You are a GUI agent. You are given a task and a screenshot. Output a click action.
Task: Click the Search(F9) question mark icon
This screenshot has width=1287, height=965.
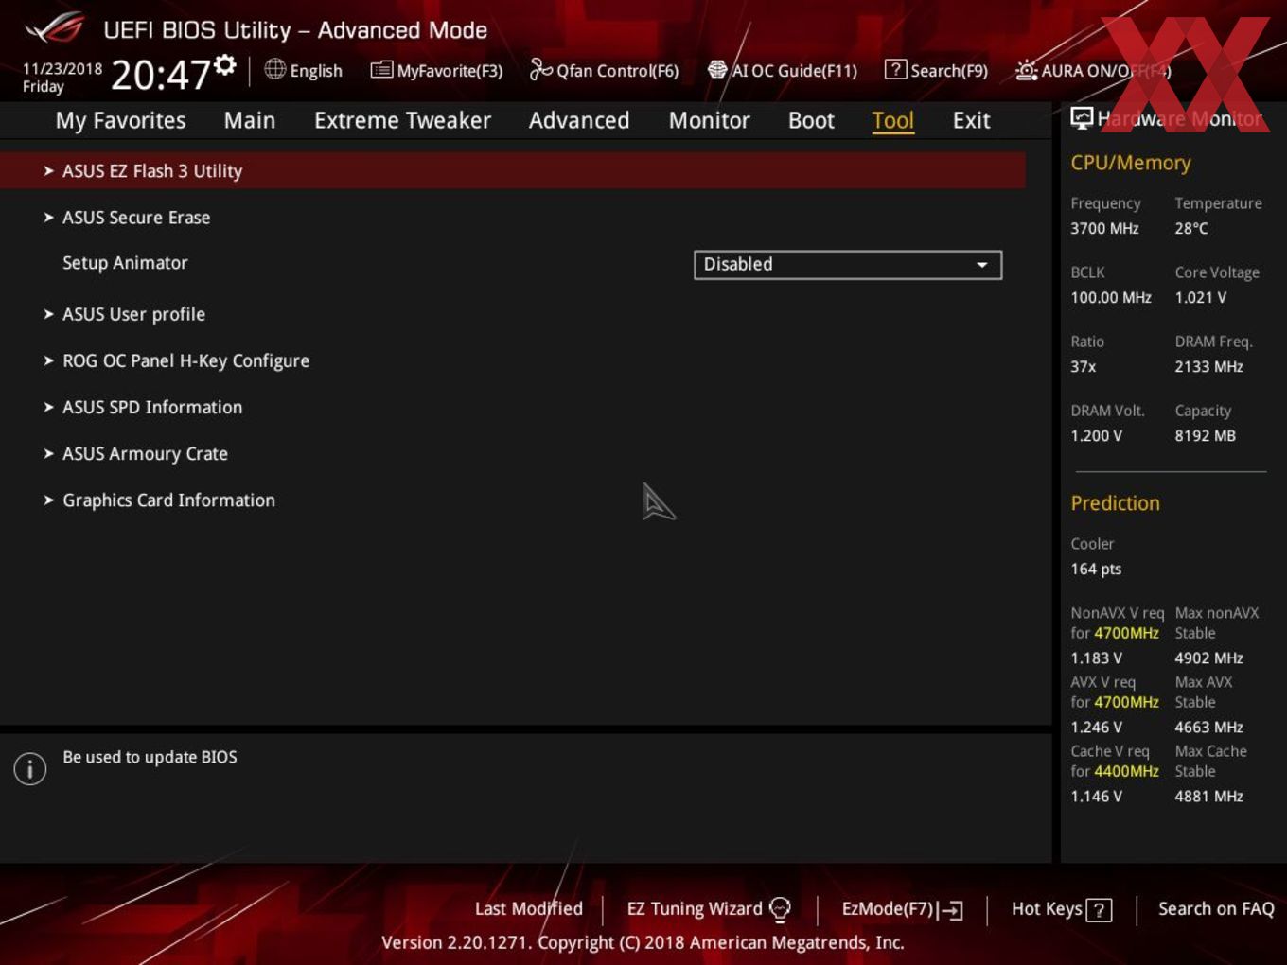tap(895, 69)
